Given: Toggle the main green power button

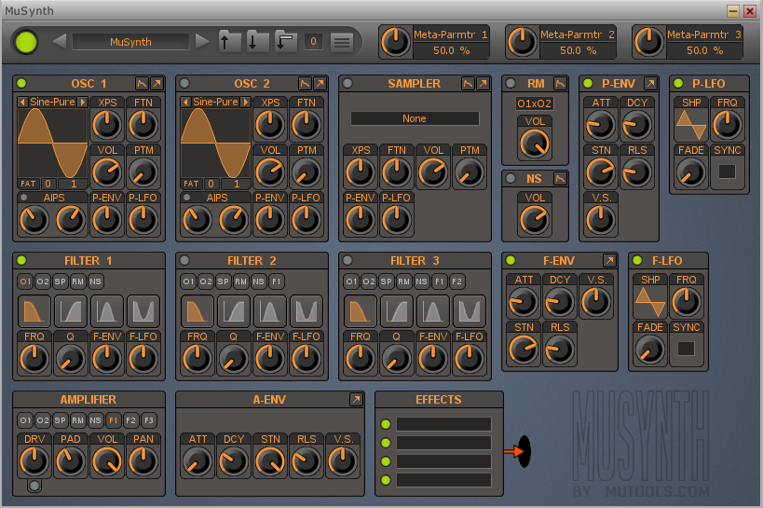Looking at the screenshot, I should 26,42.
